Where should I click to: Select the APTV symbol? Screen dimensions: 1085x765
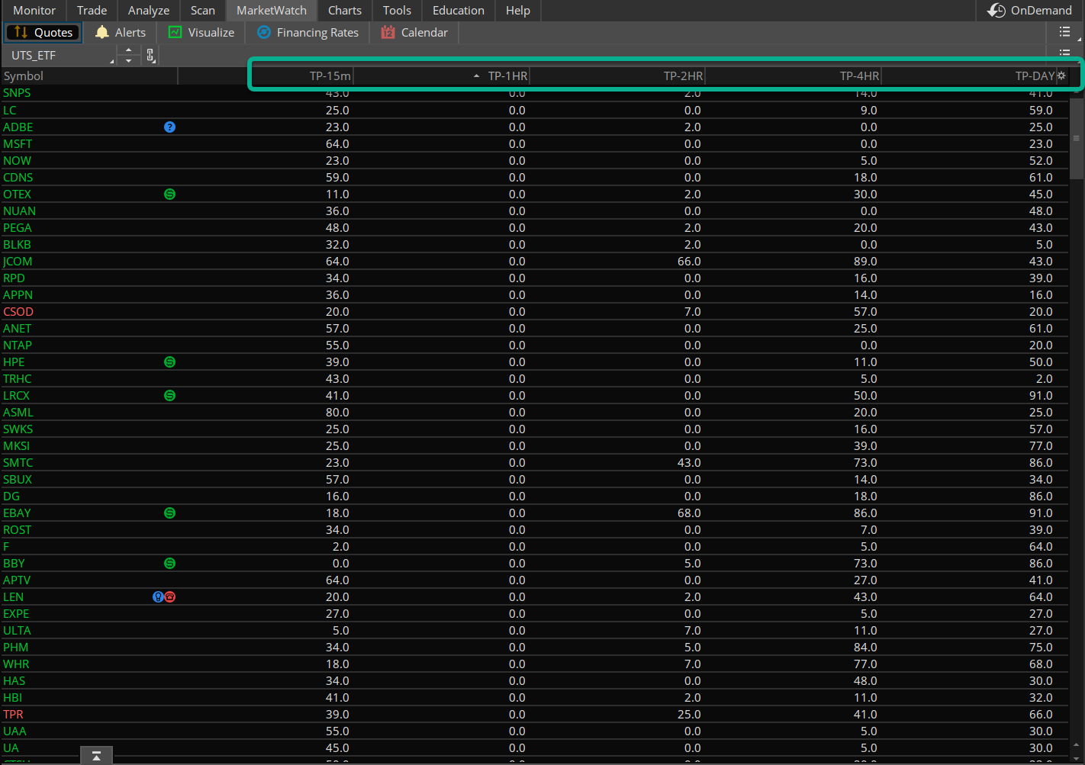click(17, 580)
